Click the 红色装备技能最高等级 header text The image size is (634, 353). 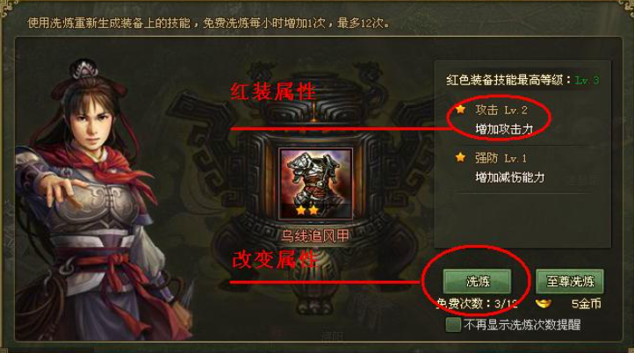tap(505, 80)
